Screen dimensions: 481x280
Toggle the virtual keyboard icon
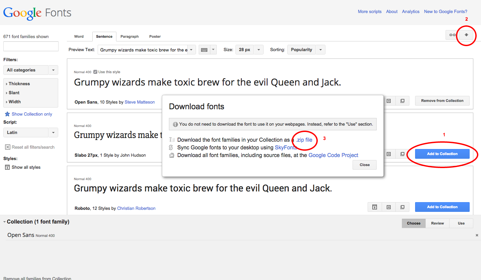[204, 50]
